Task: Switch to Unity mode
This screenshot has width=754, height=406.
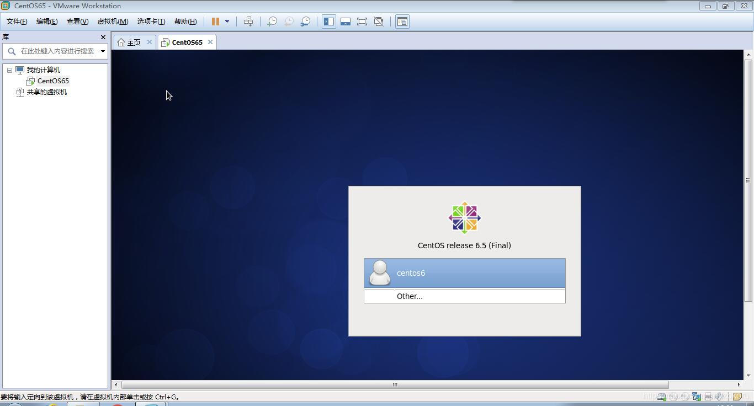Action: [x=379, y=22]
